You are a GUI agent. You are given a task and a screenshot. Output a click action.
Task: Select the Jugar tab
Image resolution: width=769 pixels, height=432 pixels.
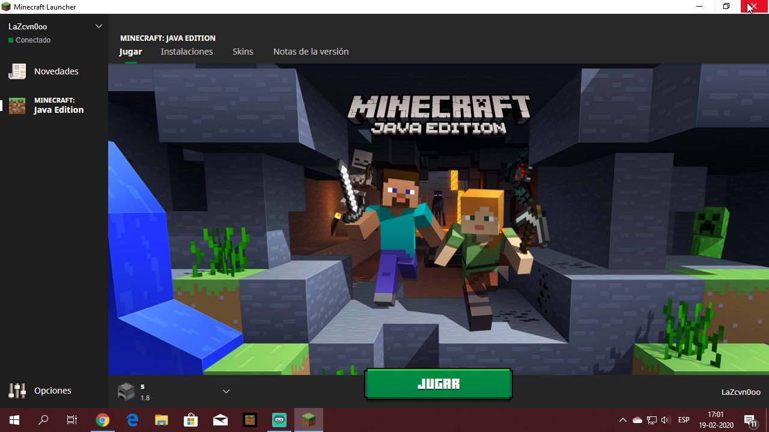click(x=130, y=52)
